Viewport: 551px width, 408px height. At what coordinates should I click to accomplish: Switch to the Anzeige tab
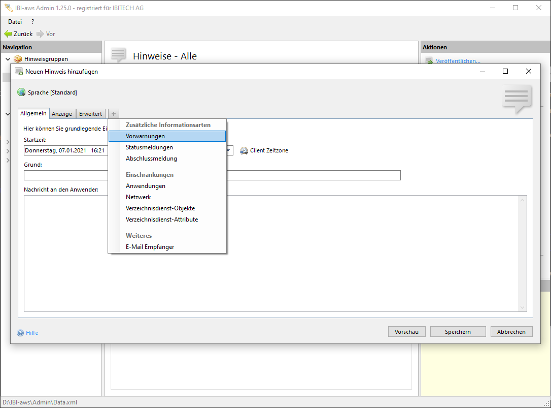[x=62, y=114]
